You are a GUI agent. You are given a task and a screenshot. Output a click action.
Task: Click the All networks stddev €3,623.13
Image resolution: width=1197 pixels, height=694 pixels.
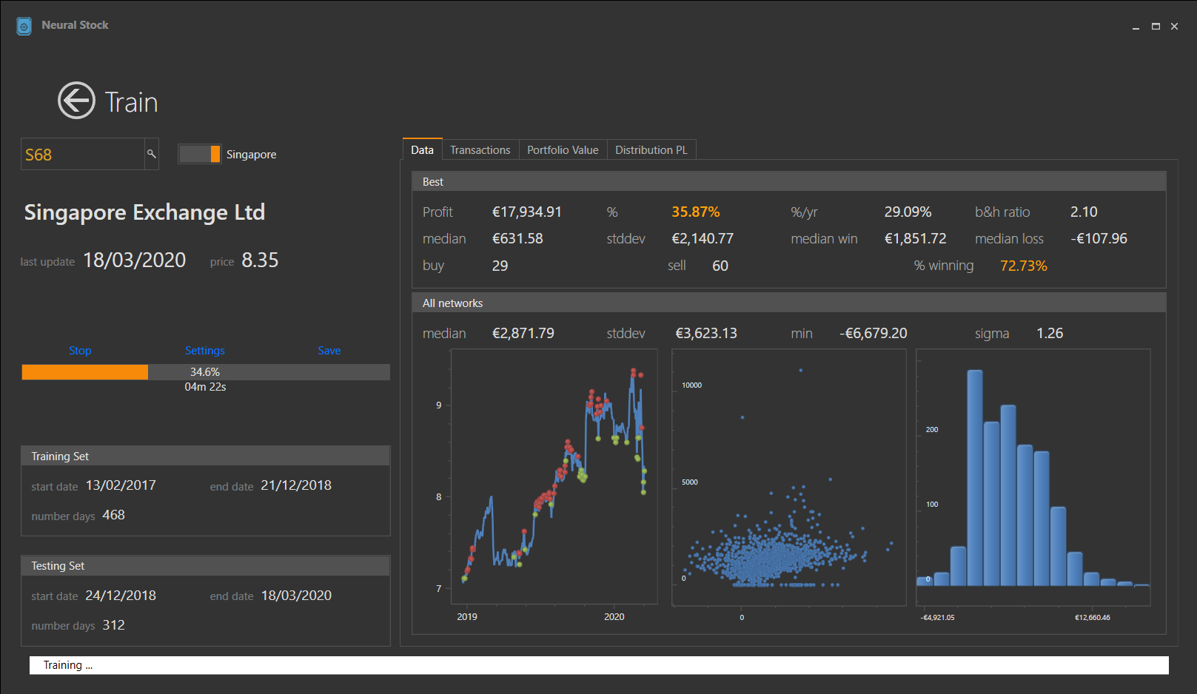click(706, 333)
